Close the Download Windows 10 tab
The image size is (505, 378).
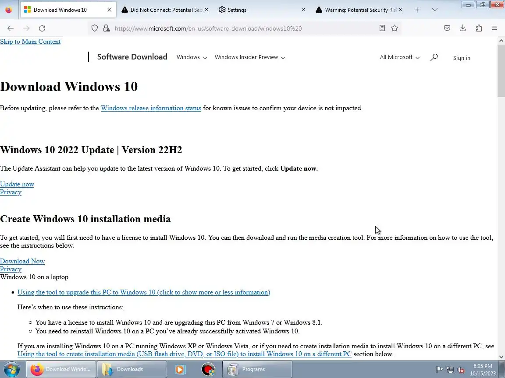(109, 10)
